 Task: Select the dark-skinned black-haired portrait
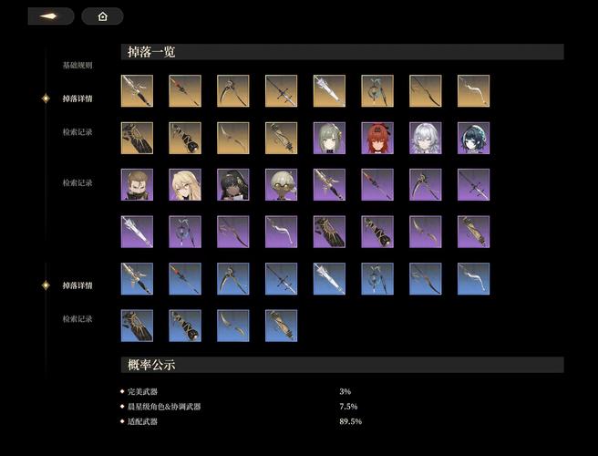[233, 185]
